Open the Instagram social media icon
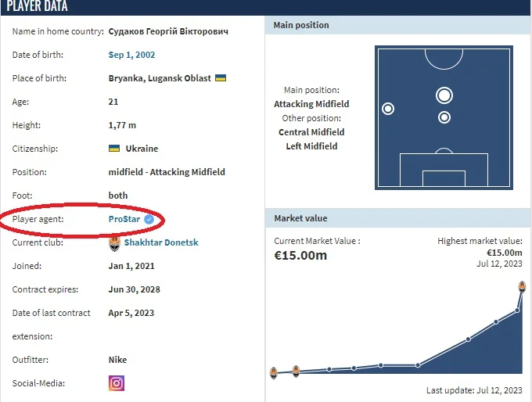Screen dimensions: 532x402 117,383
